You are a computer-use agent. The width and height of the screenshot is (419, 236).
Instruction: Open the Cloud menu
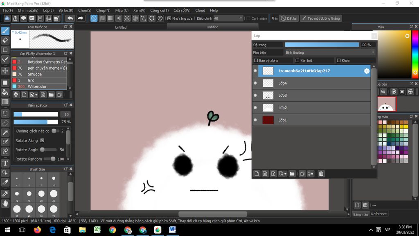(x=200, y=10)
